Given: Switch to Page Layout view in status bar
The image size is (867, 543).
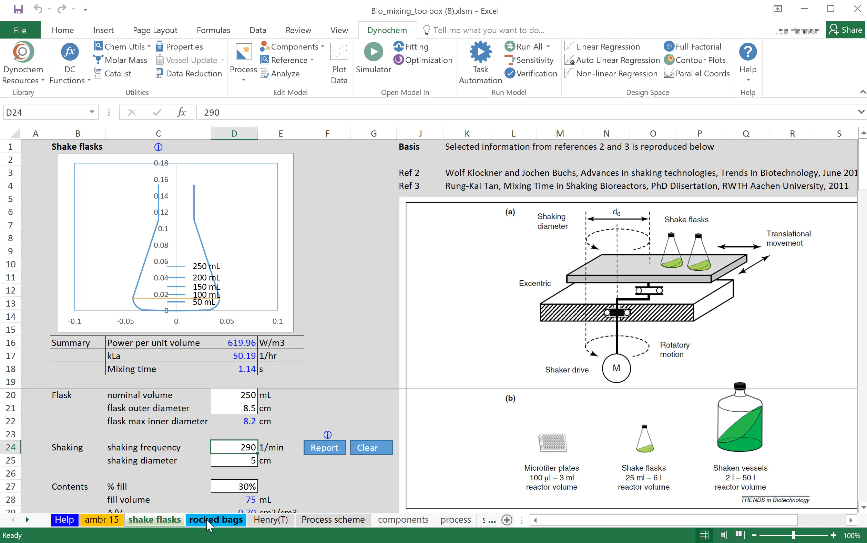Looking at the screenshot, I should 722,535.
